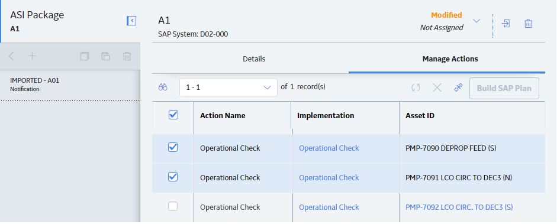Toggle the select-all checkbox in table header
The height and width of the screenshot is (224, 557).
173,115
